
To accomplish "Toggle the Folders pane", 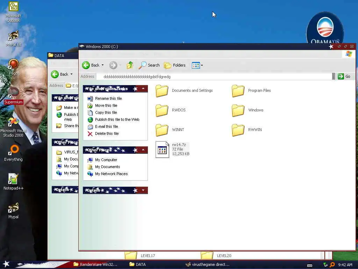I will [x=175, y=65].
